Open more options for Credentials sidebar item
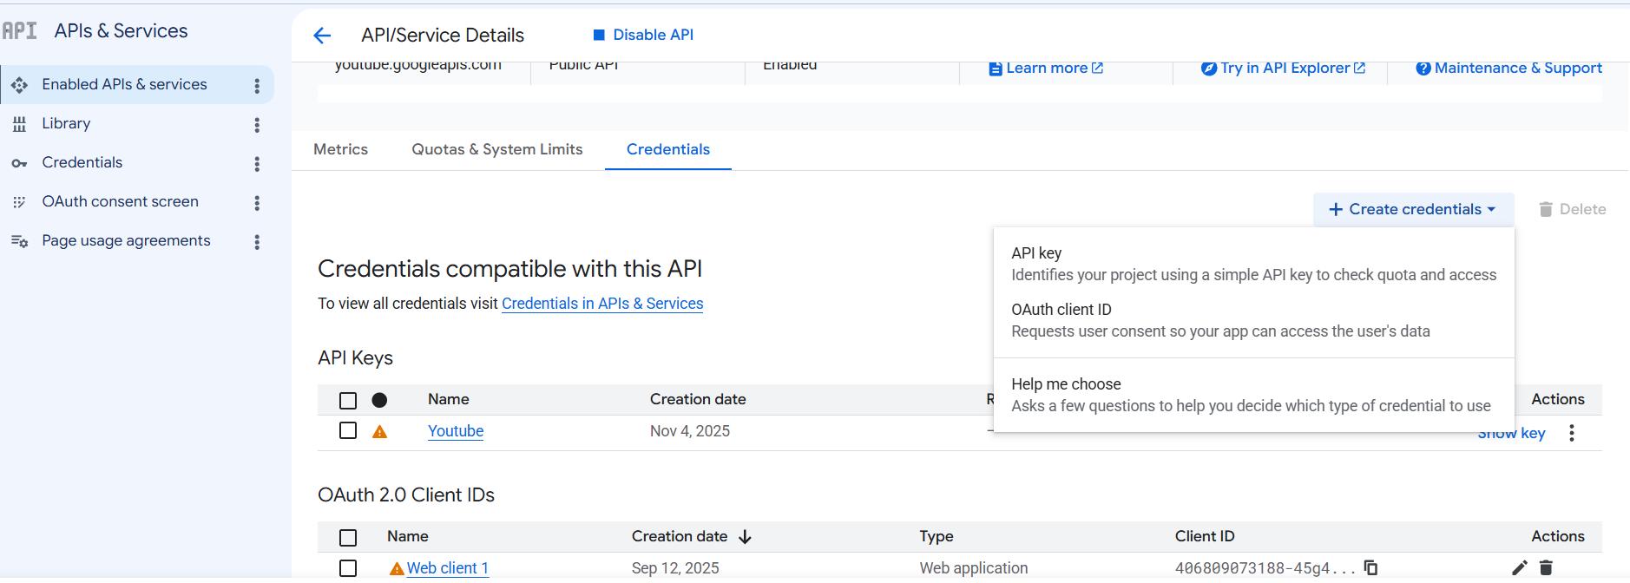Viewport: 1630px width, 583px height. (x=257, y=164)
